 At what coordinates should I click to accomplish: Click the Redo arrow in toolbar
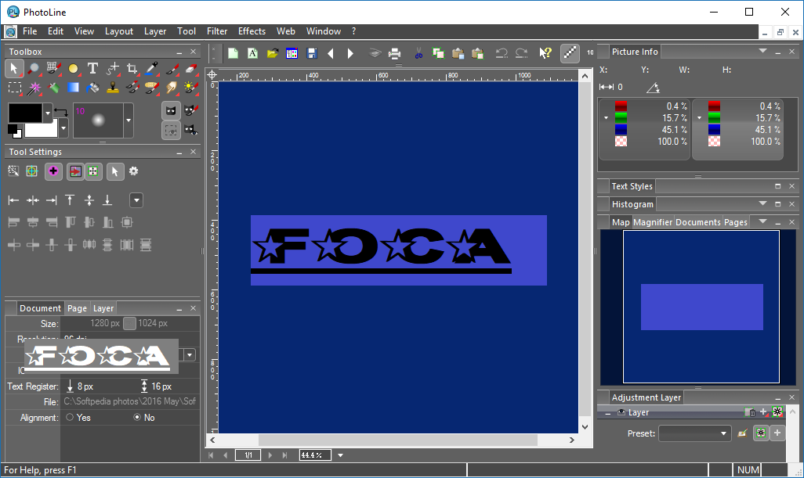[521, 53]
